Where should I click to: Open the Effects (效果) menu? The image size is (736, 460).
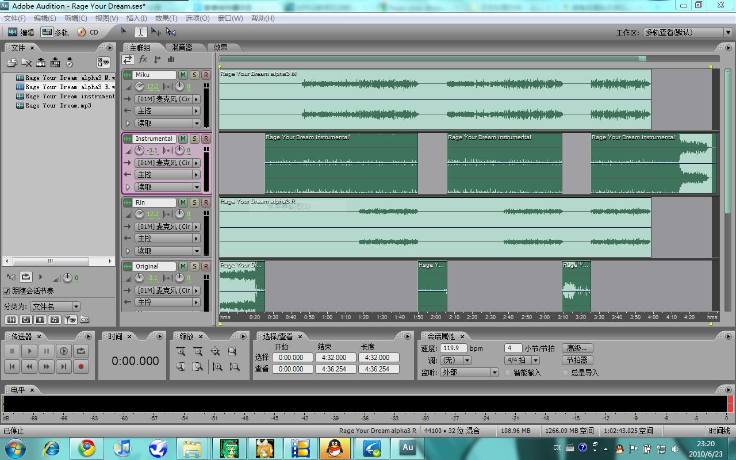(x=166, y=18)
